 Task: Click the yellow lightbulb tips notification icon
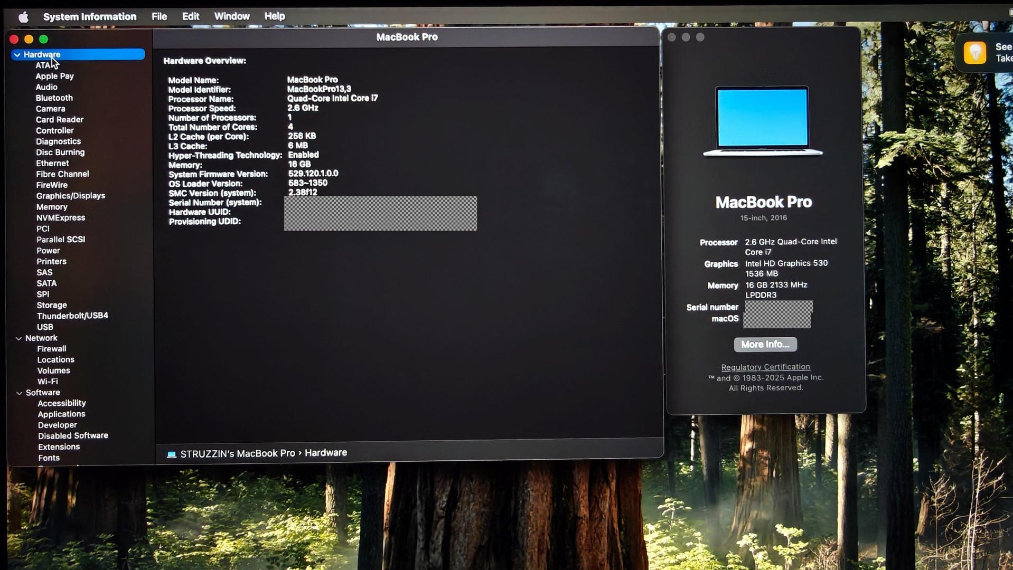pos(974,53)
